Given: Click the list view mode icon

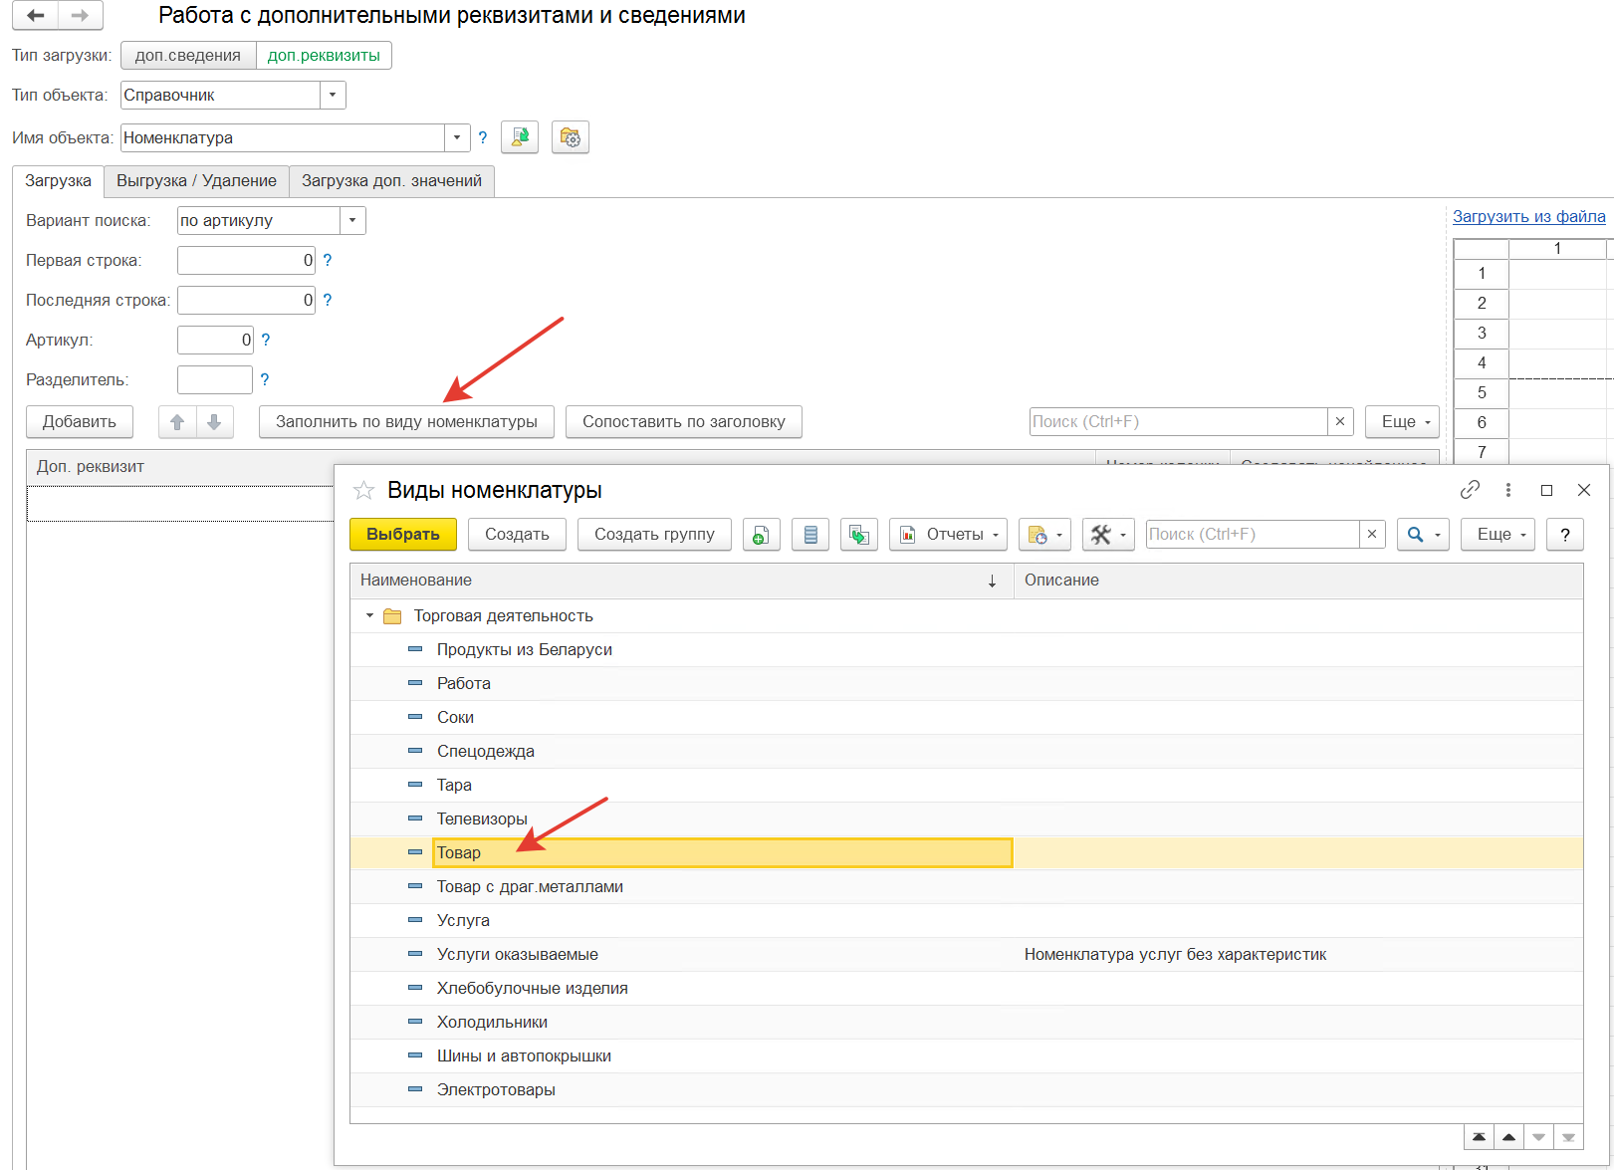Looking at the screenshot, I should (x=810, y=535).
